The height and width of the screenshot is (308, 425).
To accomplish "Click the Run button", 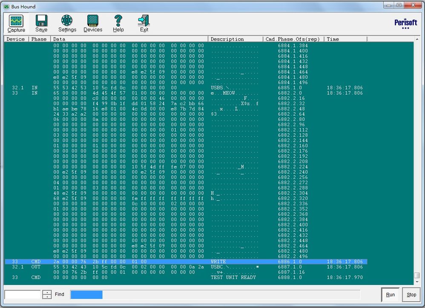I will tap(391, 294).
